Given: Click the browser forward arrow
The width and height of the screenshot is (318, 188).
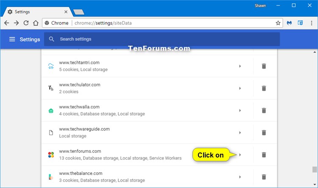Looking at the screenshot, I should [x=16, y=23].
